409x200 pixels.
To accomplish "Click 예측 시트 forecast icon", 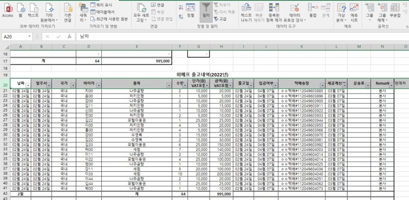I will coord(354,13).
